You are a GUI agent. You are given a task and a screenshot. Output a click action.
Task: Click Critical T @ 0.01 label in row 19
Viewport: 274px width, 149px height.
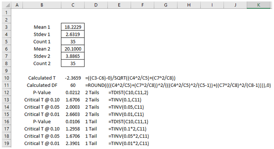click(x=42, y=143)
